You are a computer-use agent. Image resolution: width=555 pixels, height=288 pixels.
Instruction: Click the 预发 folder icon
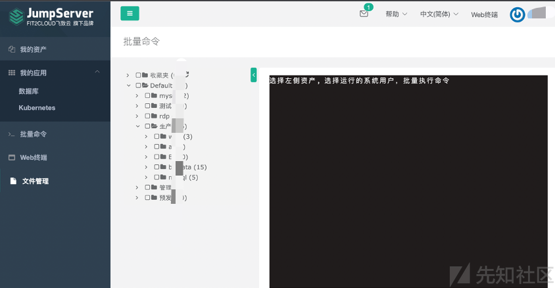coord(154,197)
